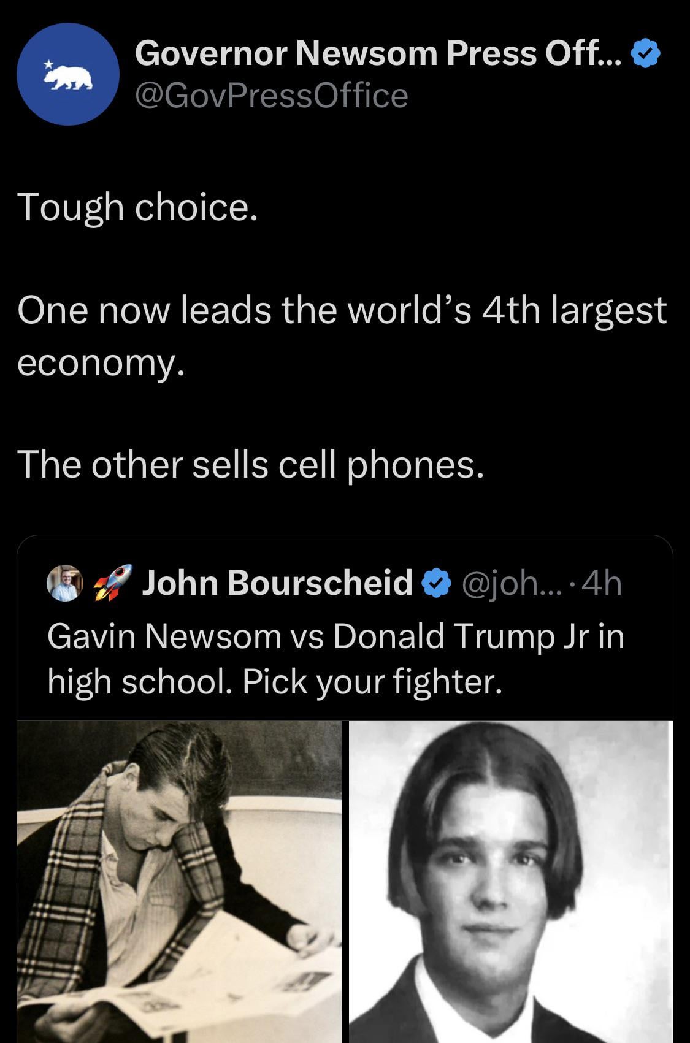Open John Bourscheid's display name

(277, 583)
